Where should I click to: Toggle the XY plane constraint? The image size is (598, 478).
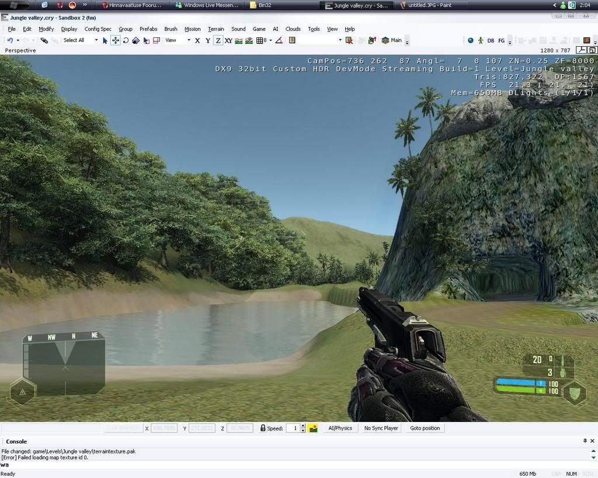[x=228, y=40]
